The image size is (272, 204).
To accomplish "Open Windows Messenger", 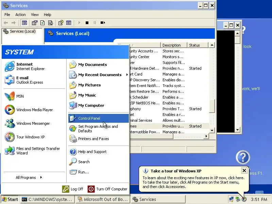I will pyautogui.click(x=34, y=123).
